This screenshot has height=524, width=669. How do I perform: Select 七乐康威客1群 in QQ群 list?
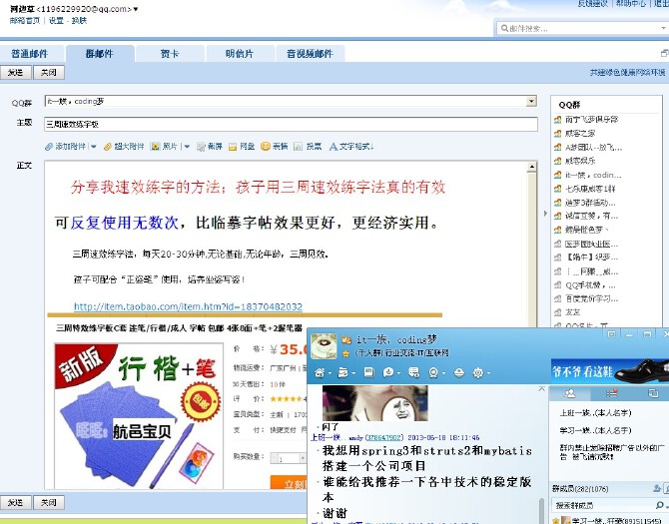590,189
